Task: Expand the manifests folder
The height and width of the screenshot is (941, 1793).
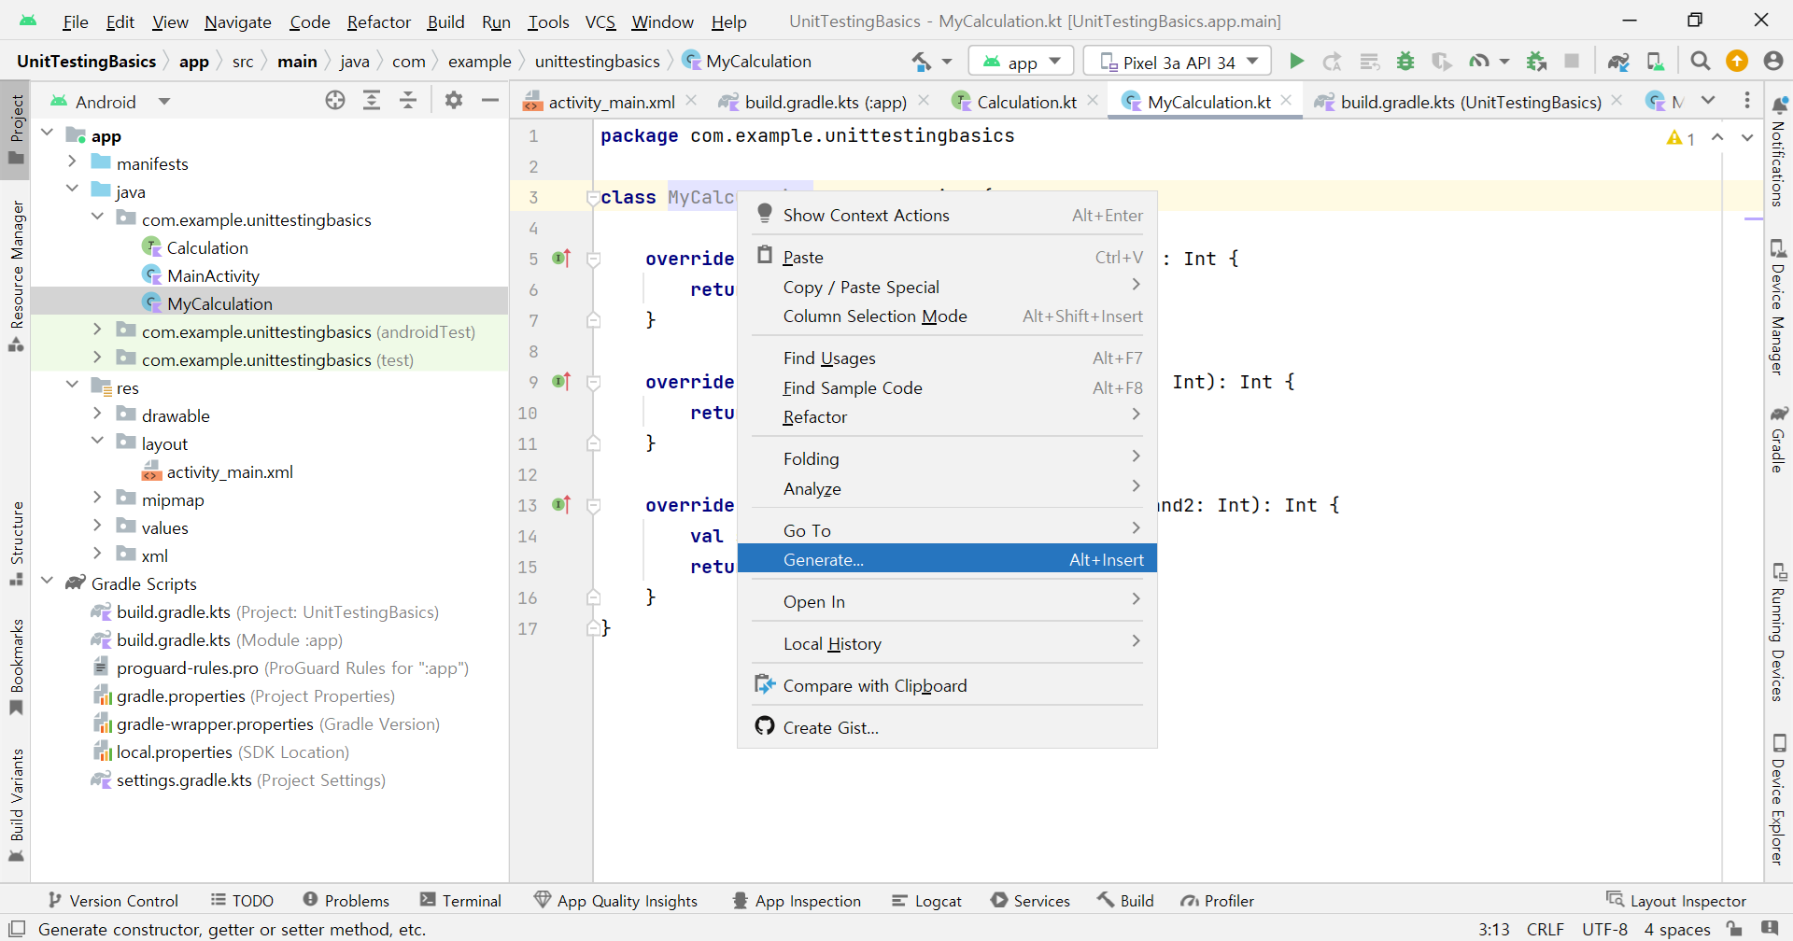Action: tap(72, 162)
